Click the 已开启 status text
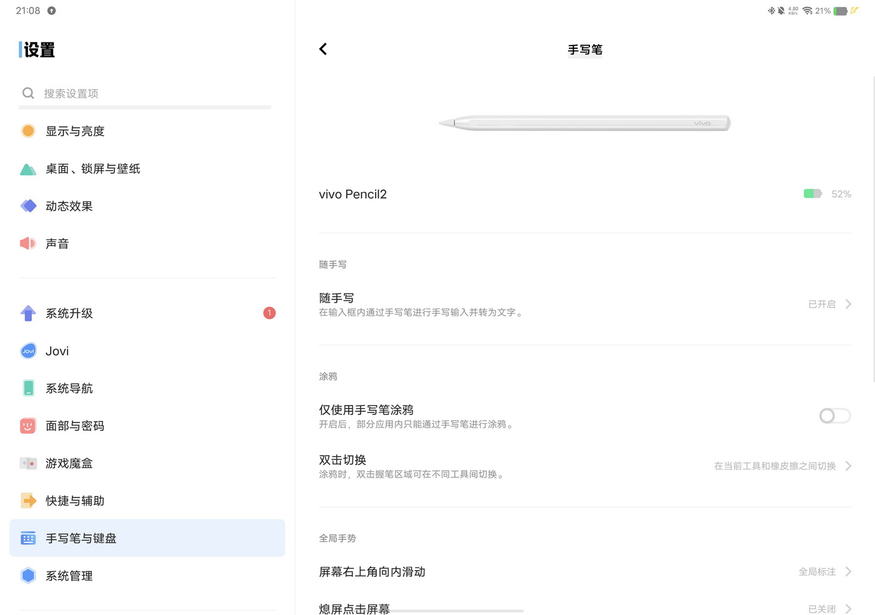The width and height of the screenshot is (875, 615). 822,304
